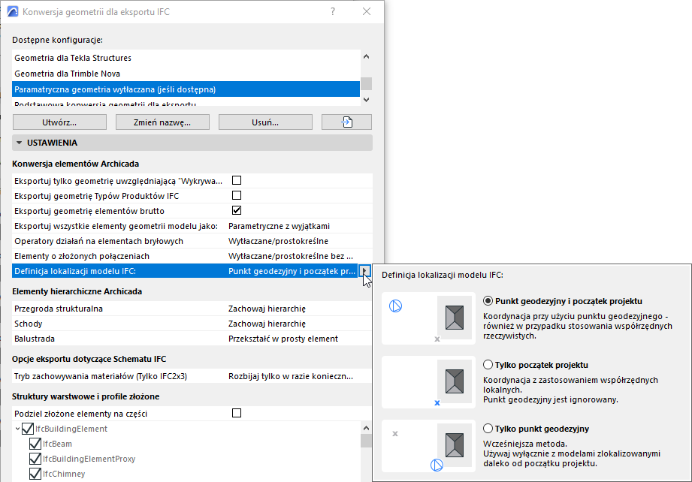692x482 pixels.
Task: Select 'Tylko początek projektu' radio option
Action: (488, 365)
